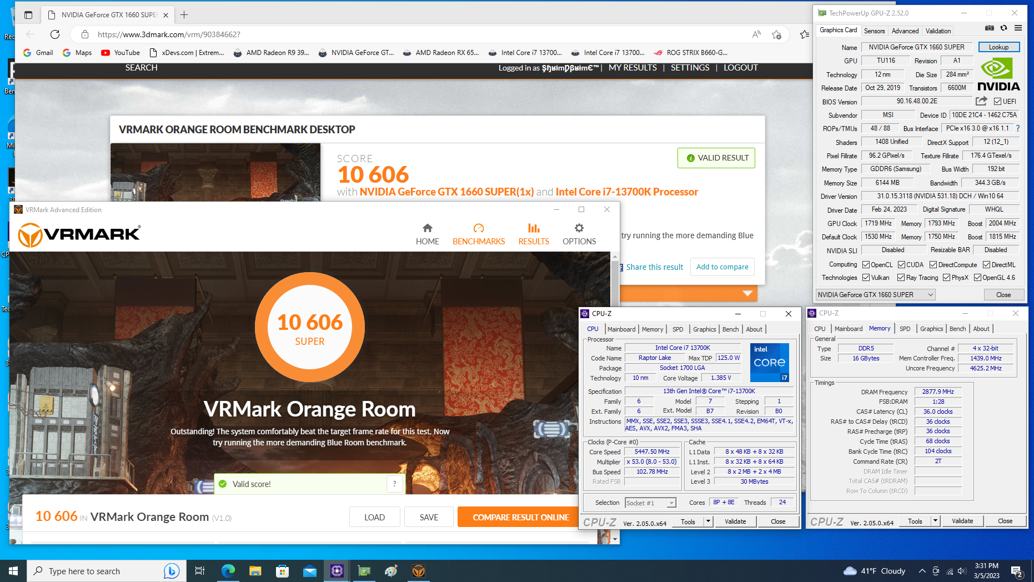
Task: Click Add to compare on 3dmark page
Action: [x=722, y=267]
